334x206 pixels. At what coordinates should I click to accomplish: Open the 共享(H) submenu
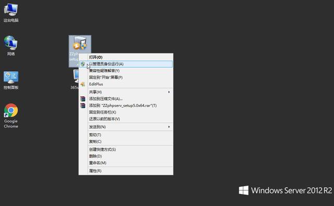click(126, 92)
